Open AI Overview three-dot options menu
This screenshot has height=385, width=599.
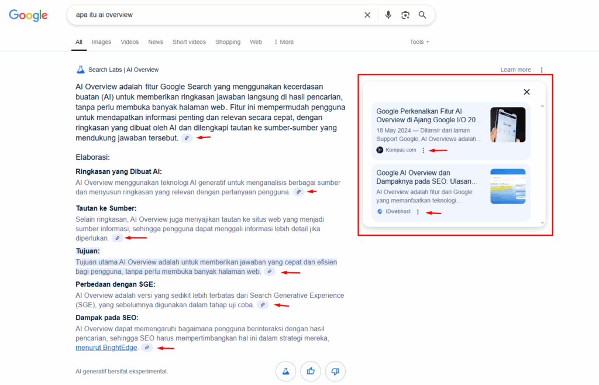[542, 70]
